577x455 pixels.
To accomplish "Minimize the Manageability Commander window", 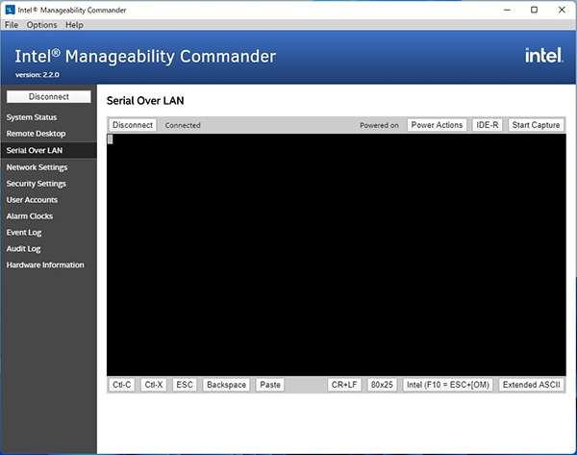I will point(507,10).
